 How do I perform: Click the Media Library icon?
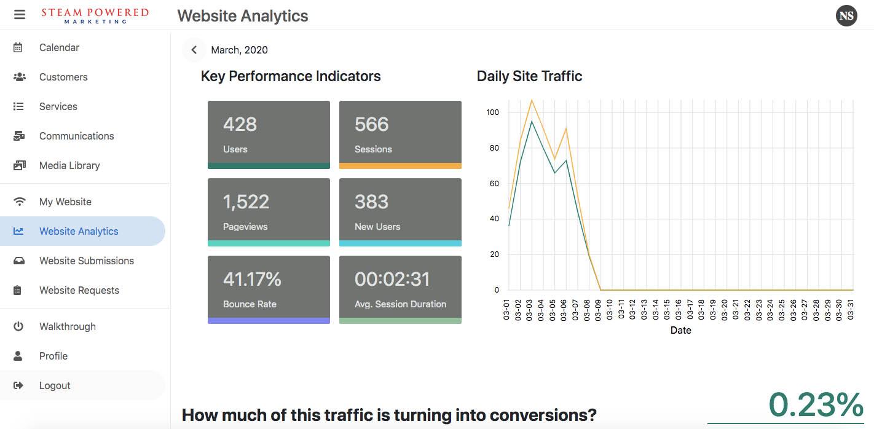pyautogui.click(x=19, y=165)
